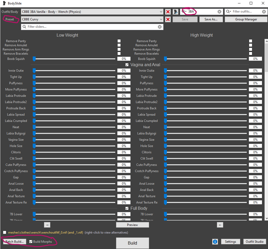This screenshot has width=268, height=249.
Task: Delete the CBBE Curvy preset with the red X
Action: pyautogui.click(x=168, y=19)
